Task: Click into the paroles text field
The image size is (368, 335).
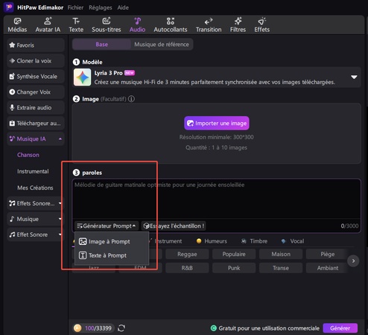Action: click(216, 199)
